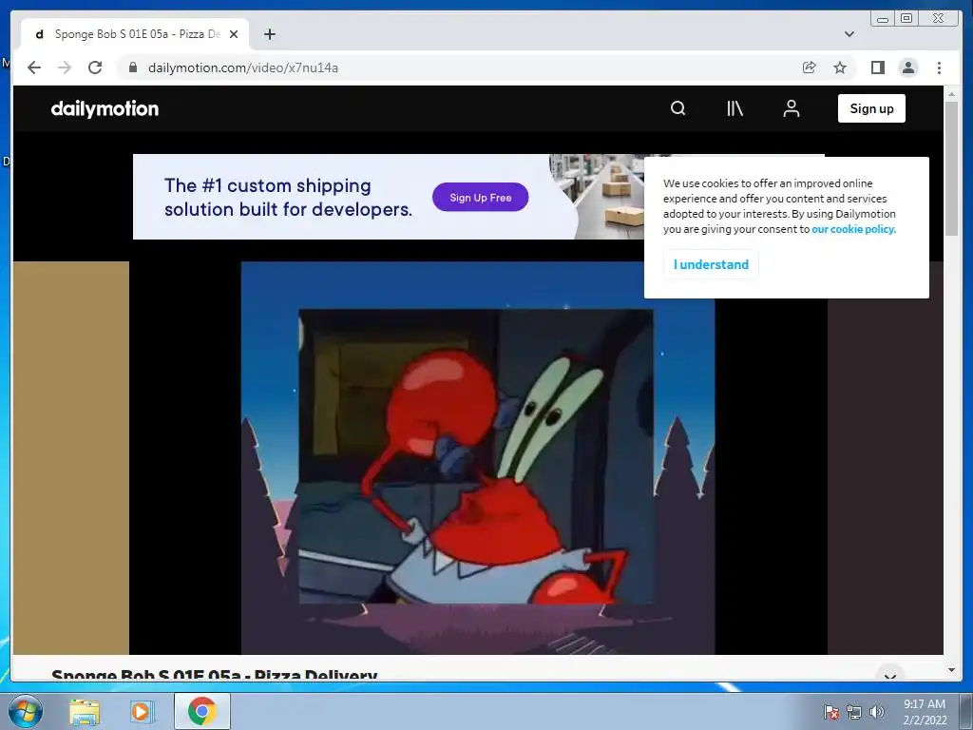Bookmark this tab with the star icon

click(x=840, y=67)
